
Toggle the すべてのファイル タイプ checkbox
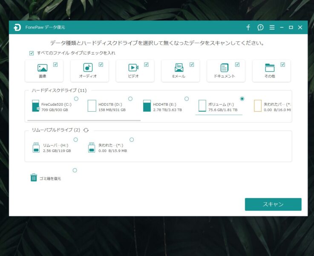tap(32, 53)
